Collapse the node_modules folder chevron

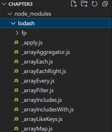(10, 14)
